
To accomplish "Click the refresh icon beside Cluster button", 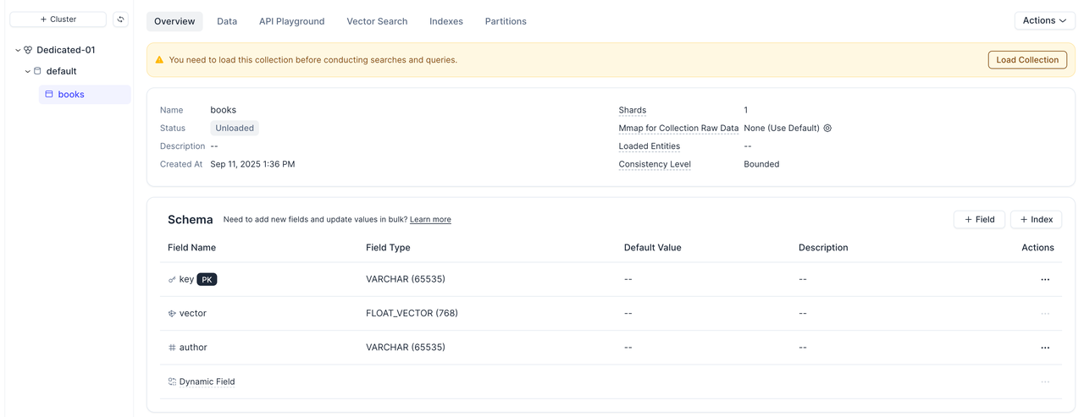I will click(120, 19).
